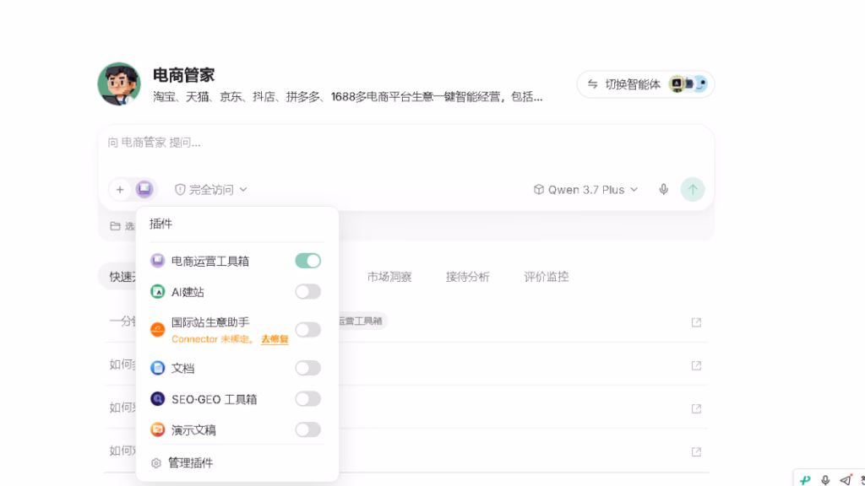This screenshot has height=486, width=865.
Task: Click the AI建站 plugin icon
Action: 157,291
